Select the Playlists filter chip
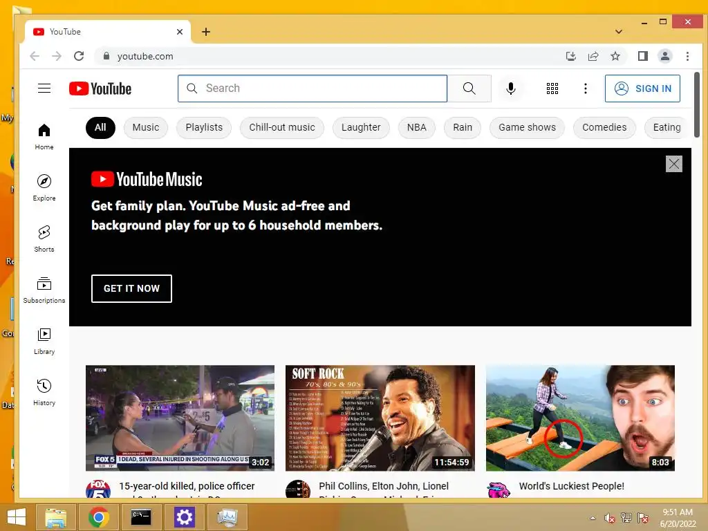This screenshot has width=708, height=531. [x=204, y=128]
